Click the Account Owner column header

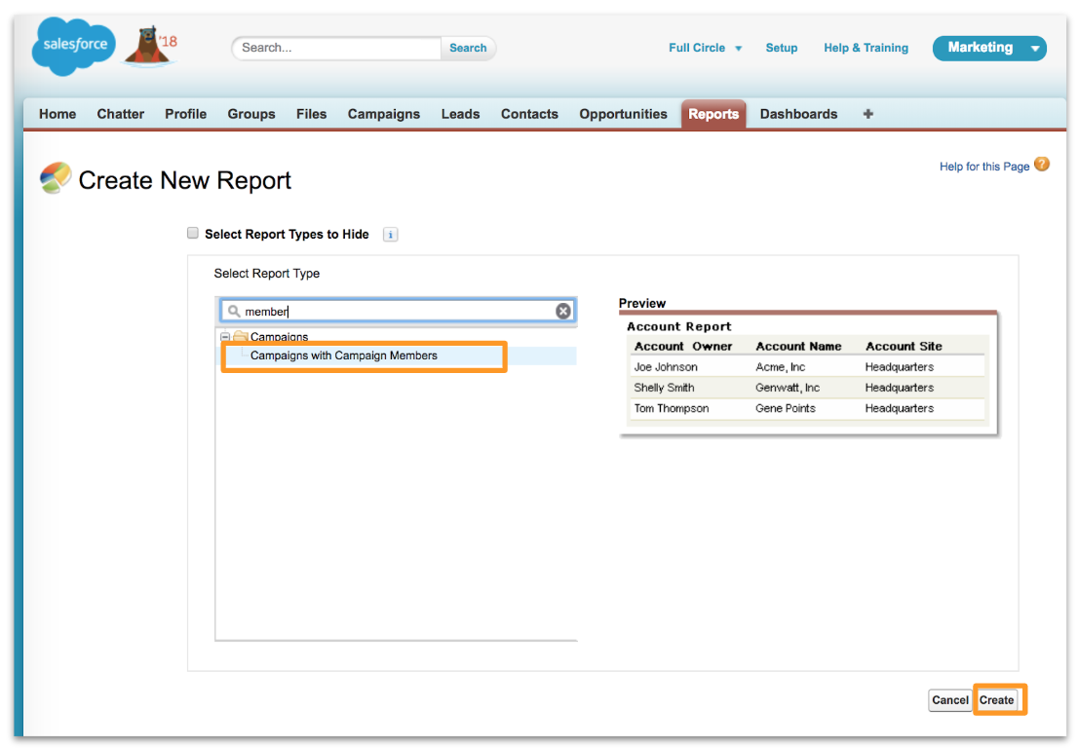pyautogui.click(x=682, y=346)
